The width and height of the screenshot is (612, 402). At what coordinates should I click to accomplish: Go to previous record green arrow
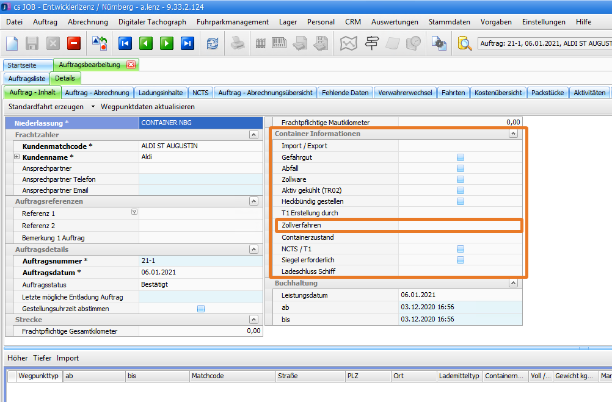click(x=146, y=43)
